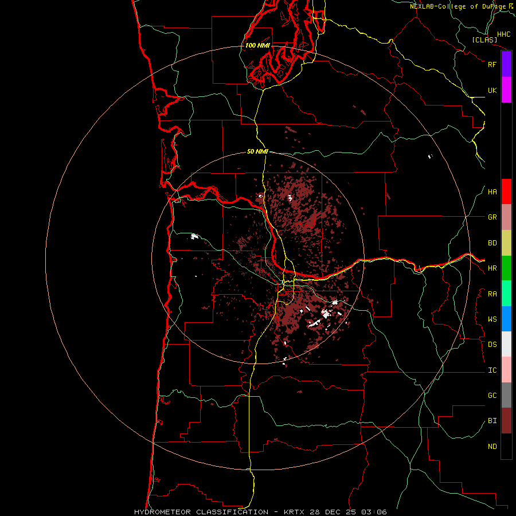Screen dimensions: 516x516
Task: Click the "HHC" product code text
Action: 503,34
